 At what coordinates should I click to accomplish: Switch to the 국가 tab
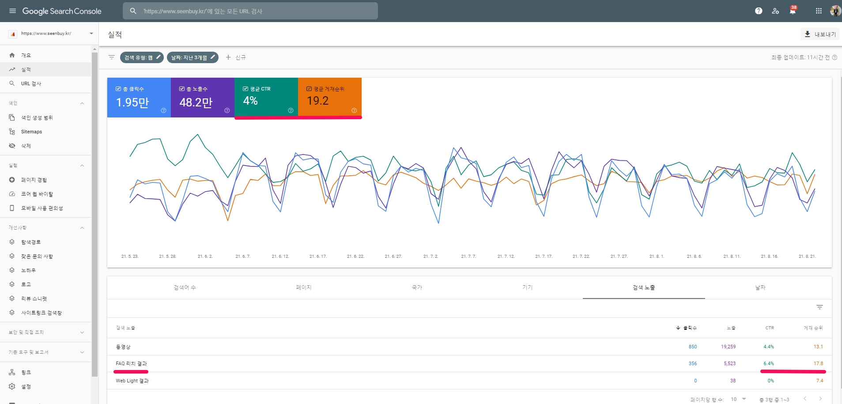coord(417,287)
